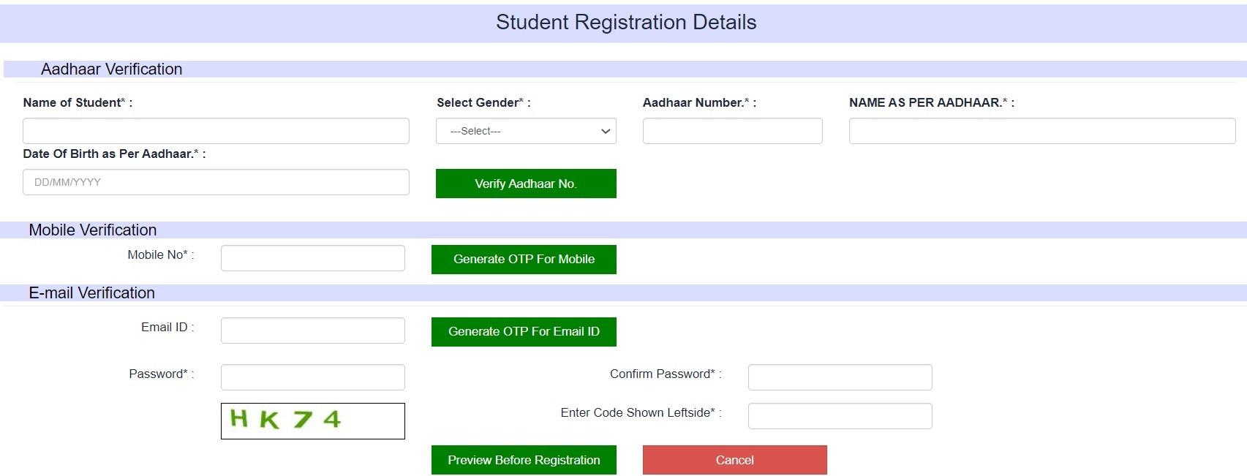
Task: Click the Email ID input field
Action: pos(312,330)
